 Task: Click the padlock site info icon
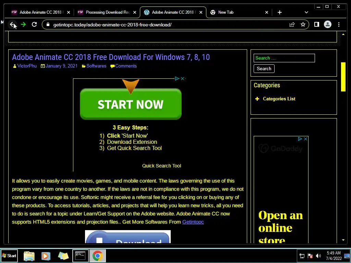coord(48,25)
